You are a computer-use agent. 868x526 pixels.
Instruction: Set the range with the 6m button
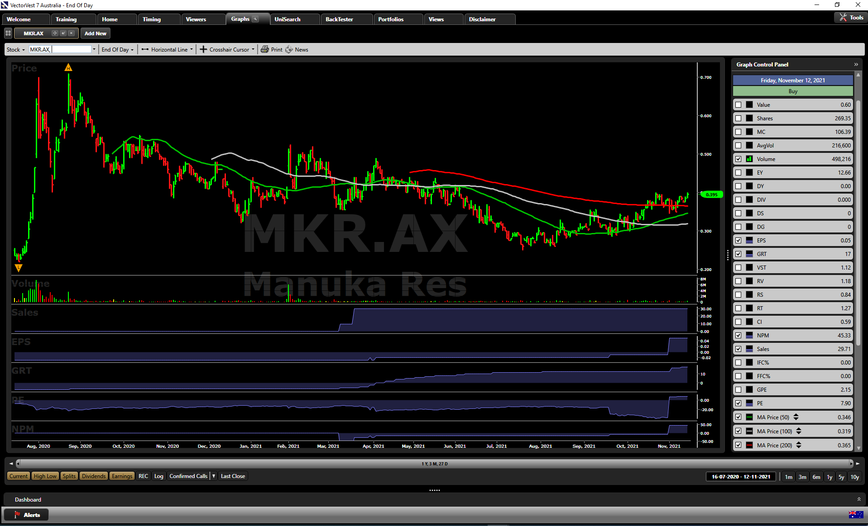(x=816, y=477)
